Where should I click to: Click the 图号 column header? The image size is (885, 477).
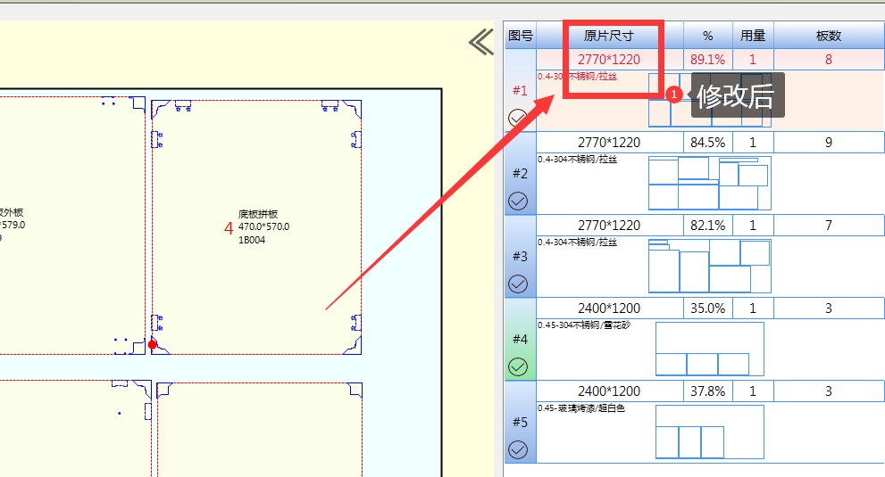coord(521,36)
